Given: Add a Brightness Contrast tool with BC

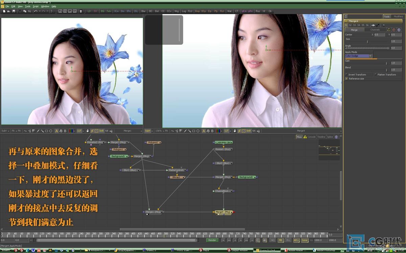Looking at the screenshot, I should [151, 11].
